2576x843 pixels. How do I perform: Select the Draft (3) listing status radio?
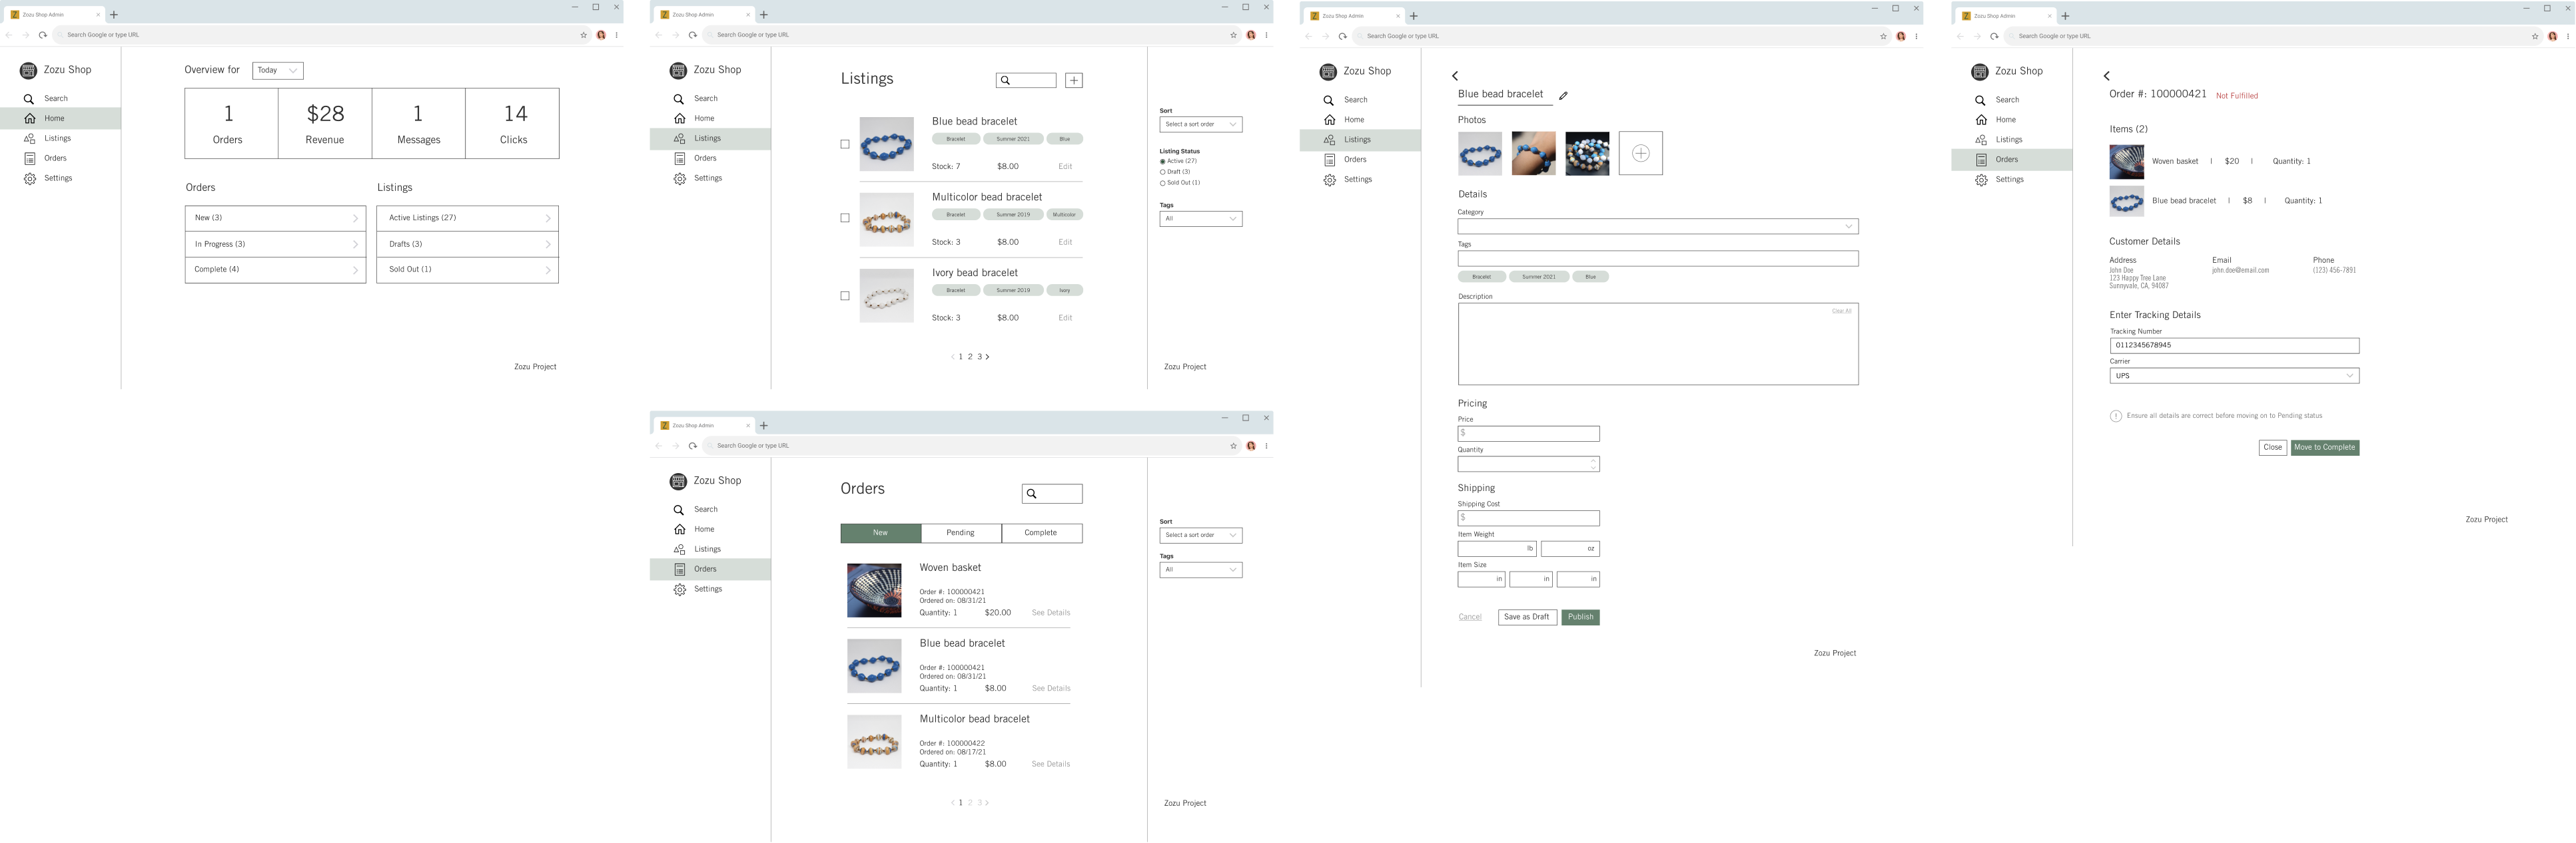[1162, 172]
